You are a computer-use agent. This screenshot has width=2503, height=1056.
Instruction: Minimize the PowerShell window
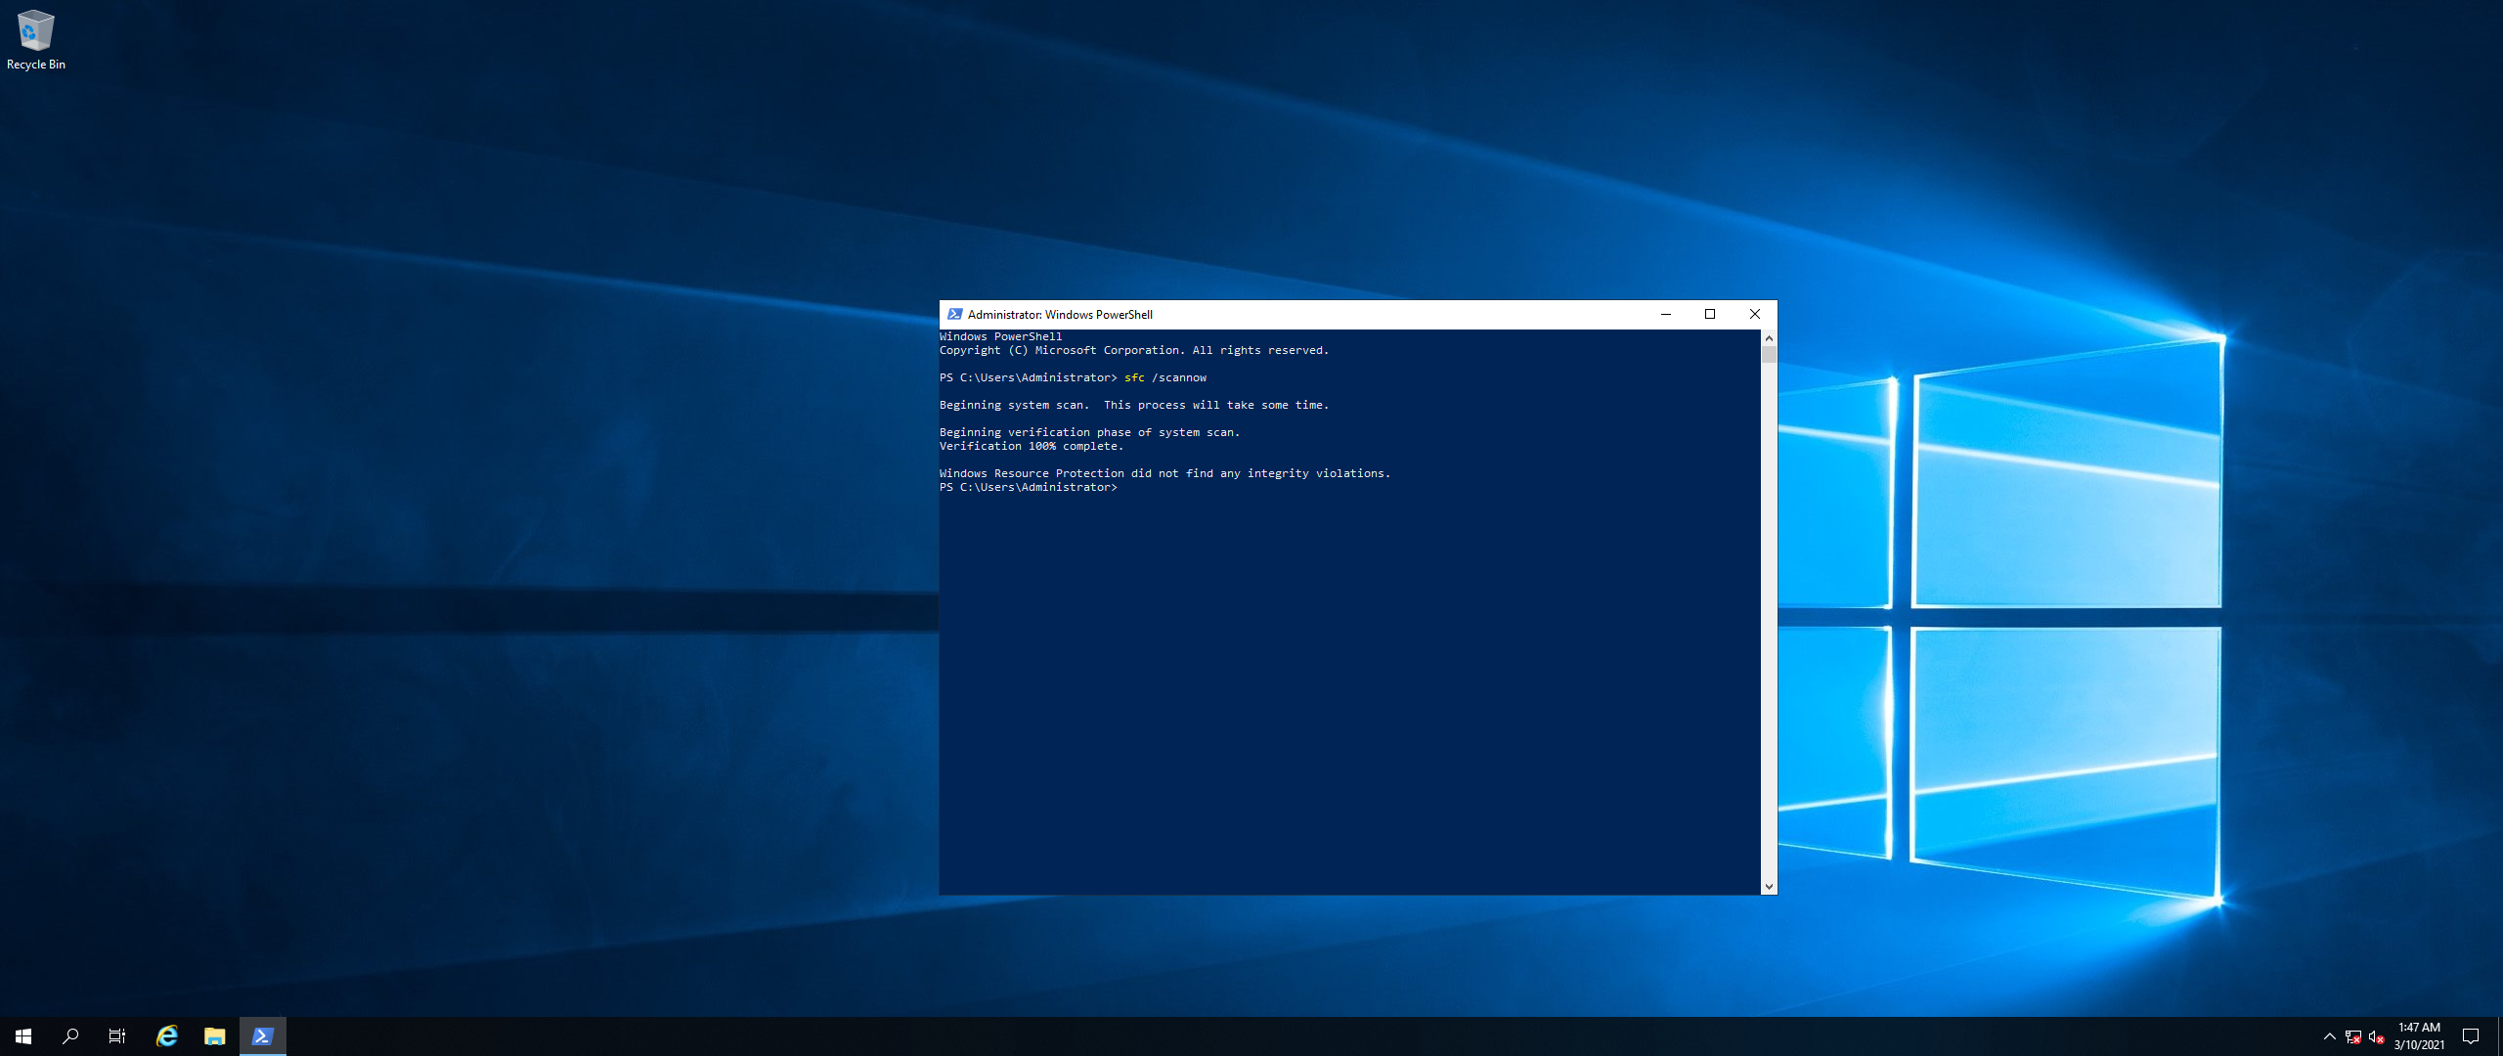[1666, 314]
